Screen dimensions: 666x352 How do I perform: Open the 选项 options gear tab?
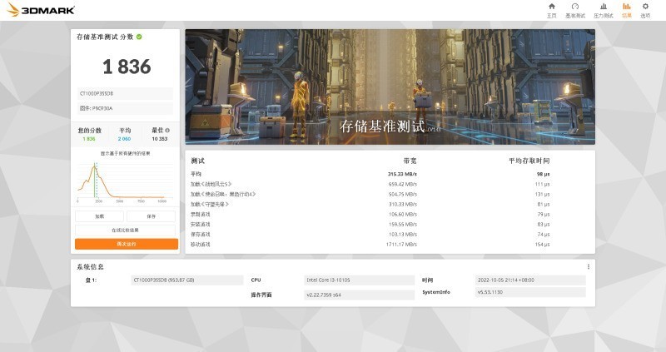coord(645,10)
